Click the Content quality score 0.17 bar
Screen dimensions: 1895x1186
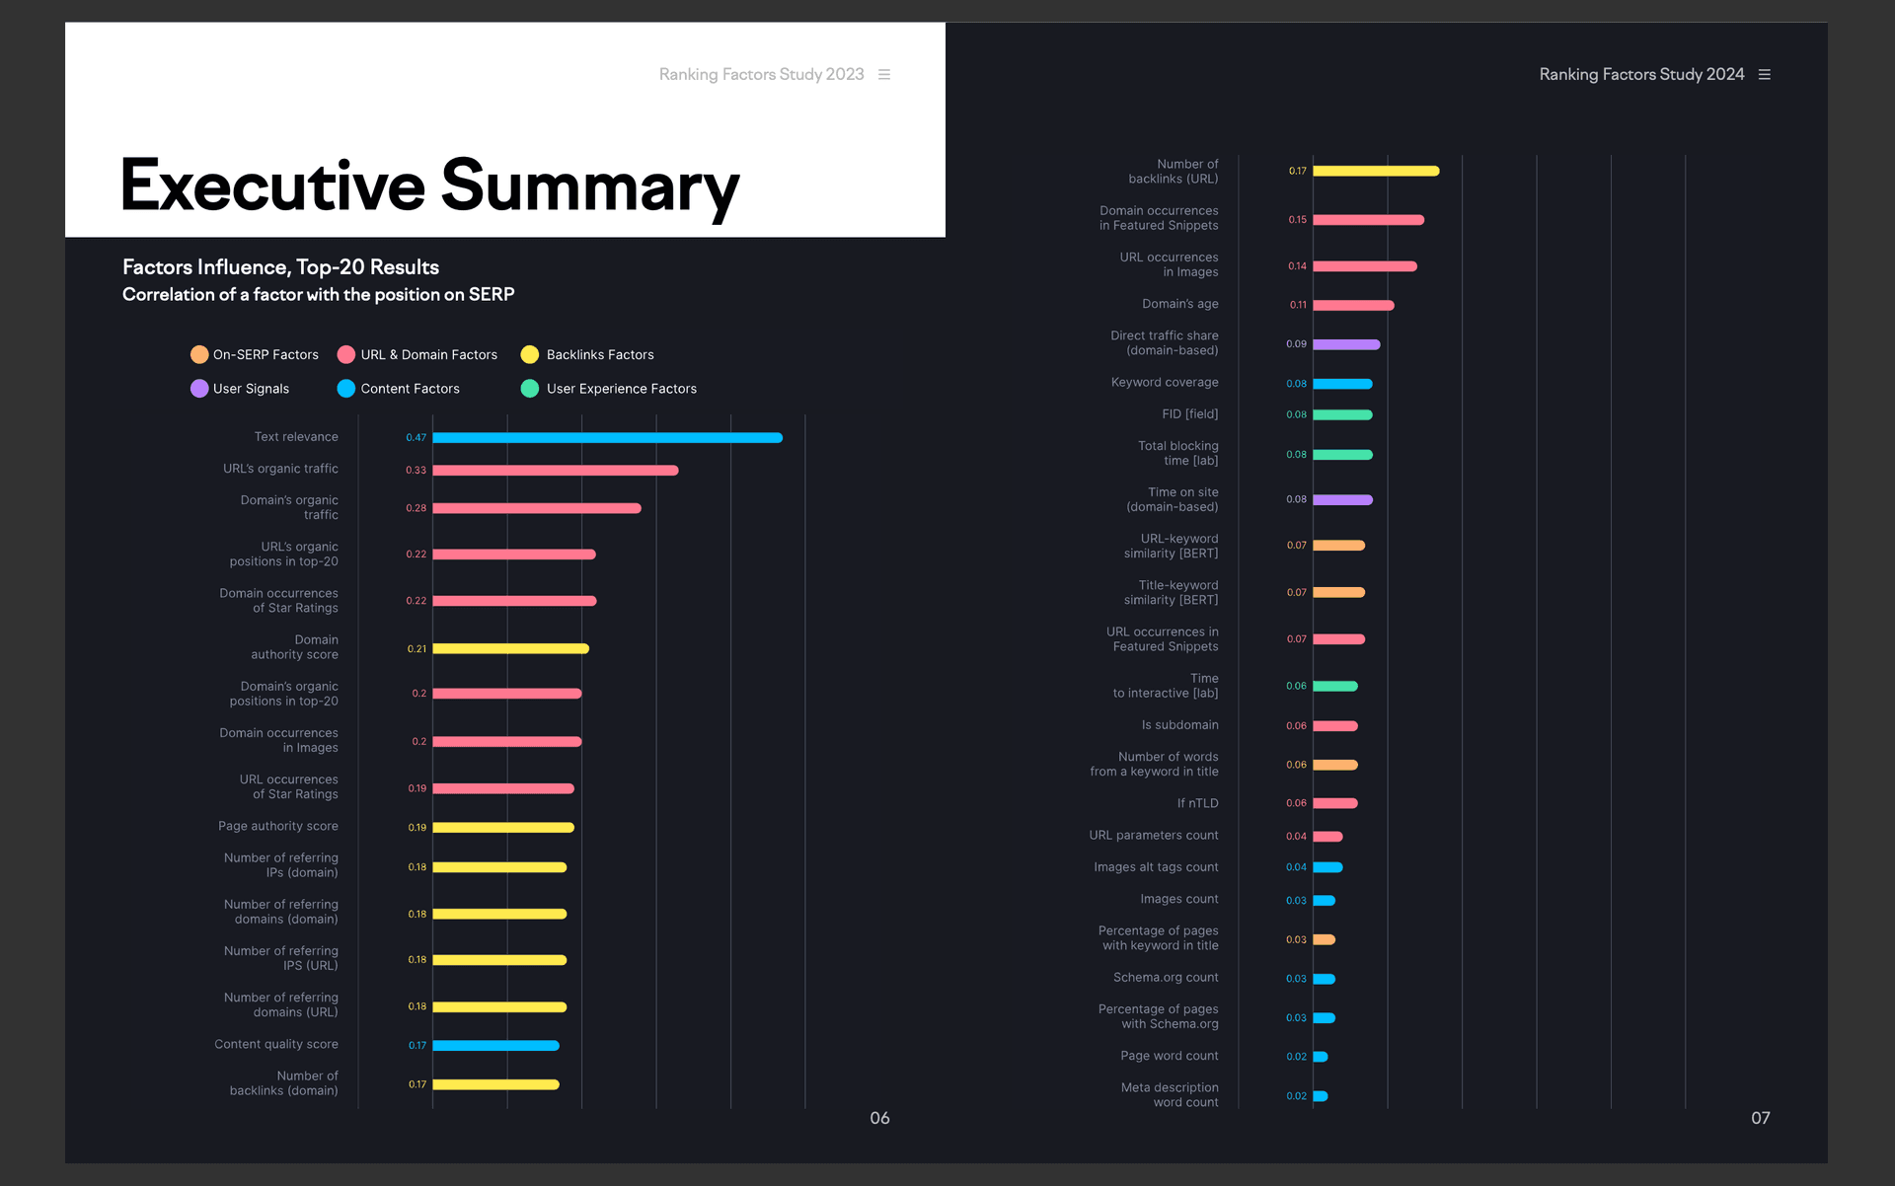496,1046
